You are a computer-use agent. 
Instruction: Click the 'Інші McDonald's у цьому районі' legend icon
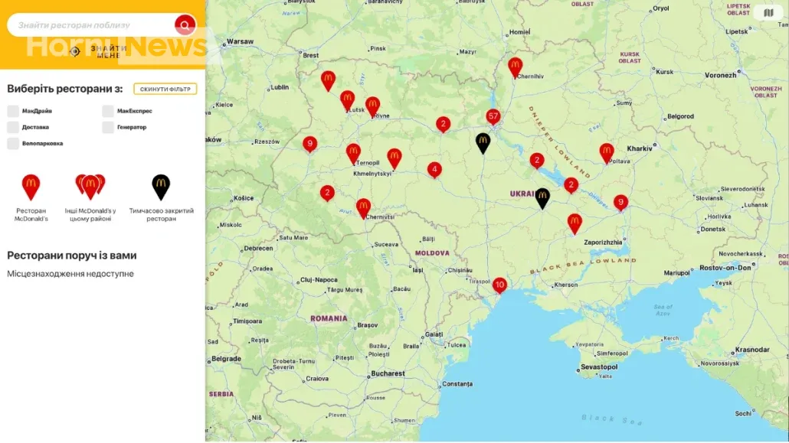coord(90,187)
